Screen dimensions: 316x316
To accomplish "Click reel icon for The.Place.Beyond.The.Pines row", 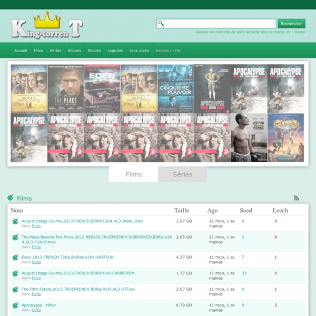I will (15, 238).
